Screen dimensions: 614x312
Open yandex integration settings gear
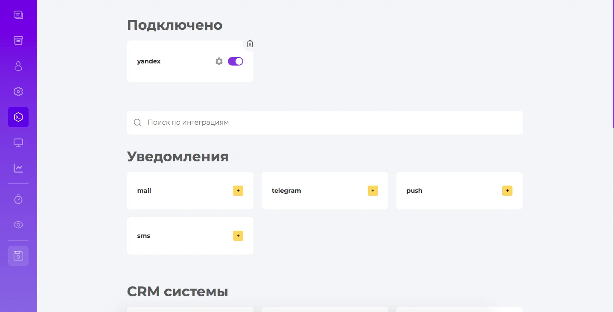point(219,61)
